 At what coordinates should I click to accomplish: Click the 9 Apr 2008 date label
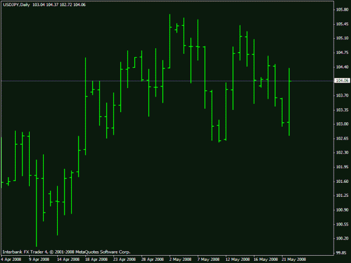tap(39, 260)
